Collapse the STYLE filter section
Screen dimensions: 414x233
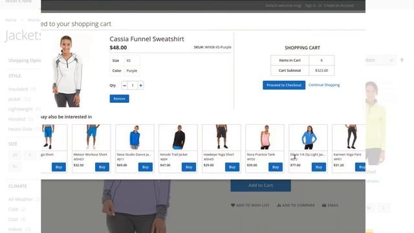point(14,76)
